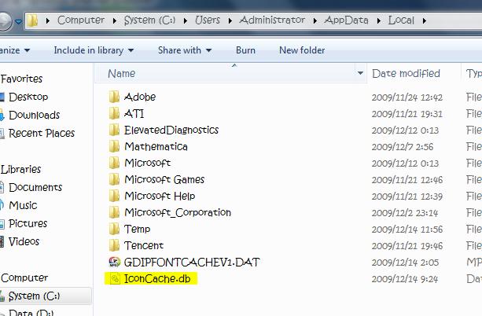
Task: Go to Computer in the address bar
Action: (x=81, y=20)
